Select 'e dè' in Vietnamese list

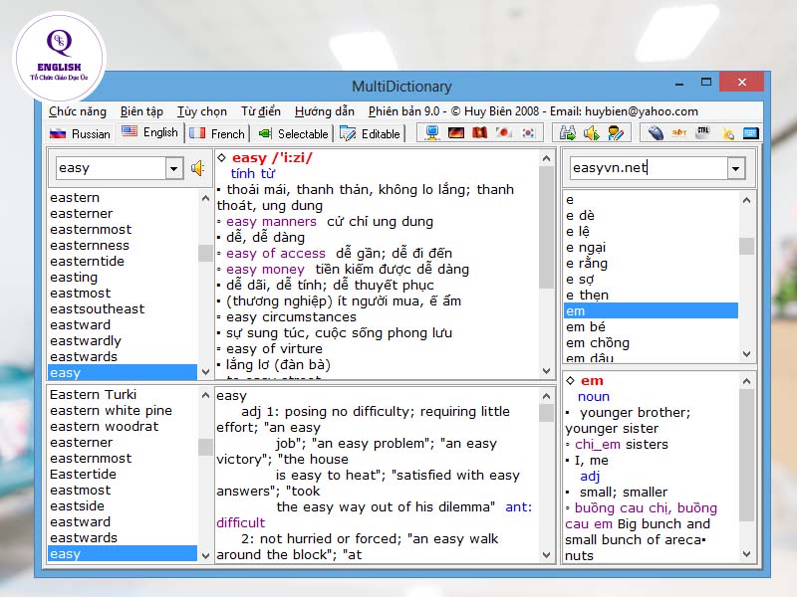tap(580, 215)
